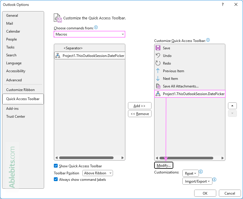Open the Import/Export dropdown

[x=197, y=181]
